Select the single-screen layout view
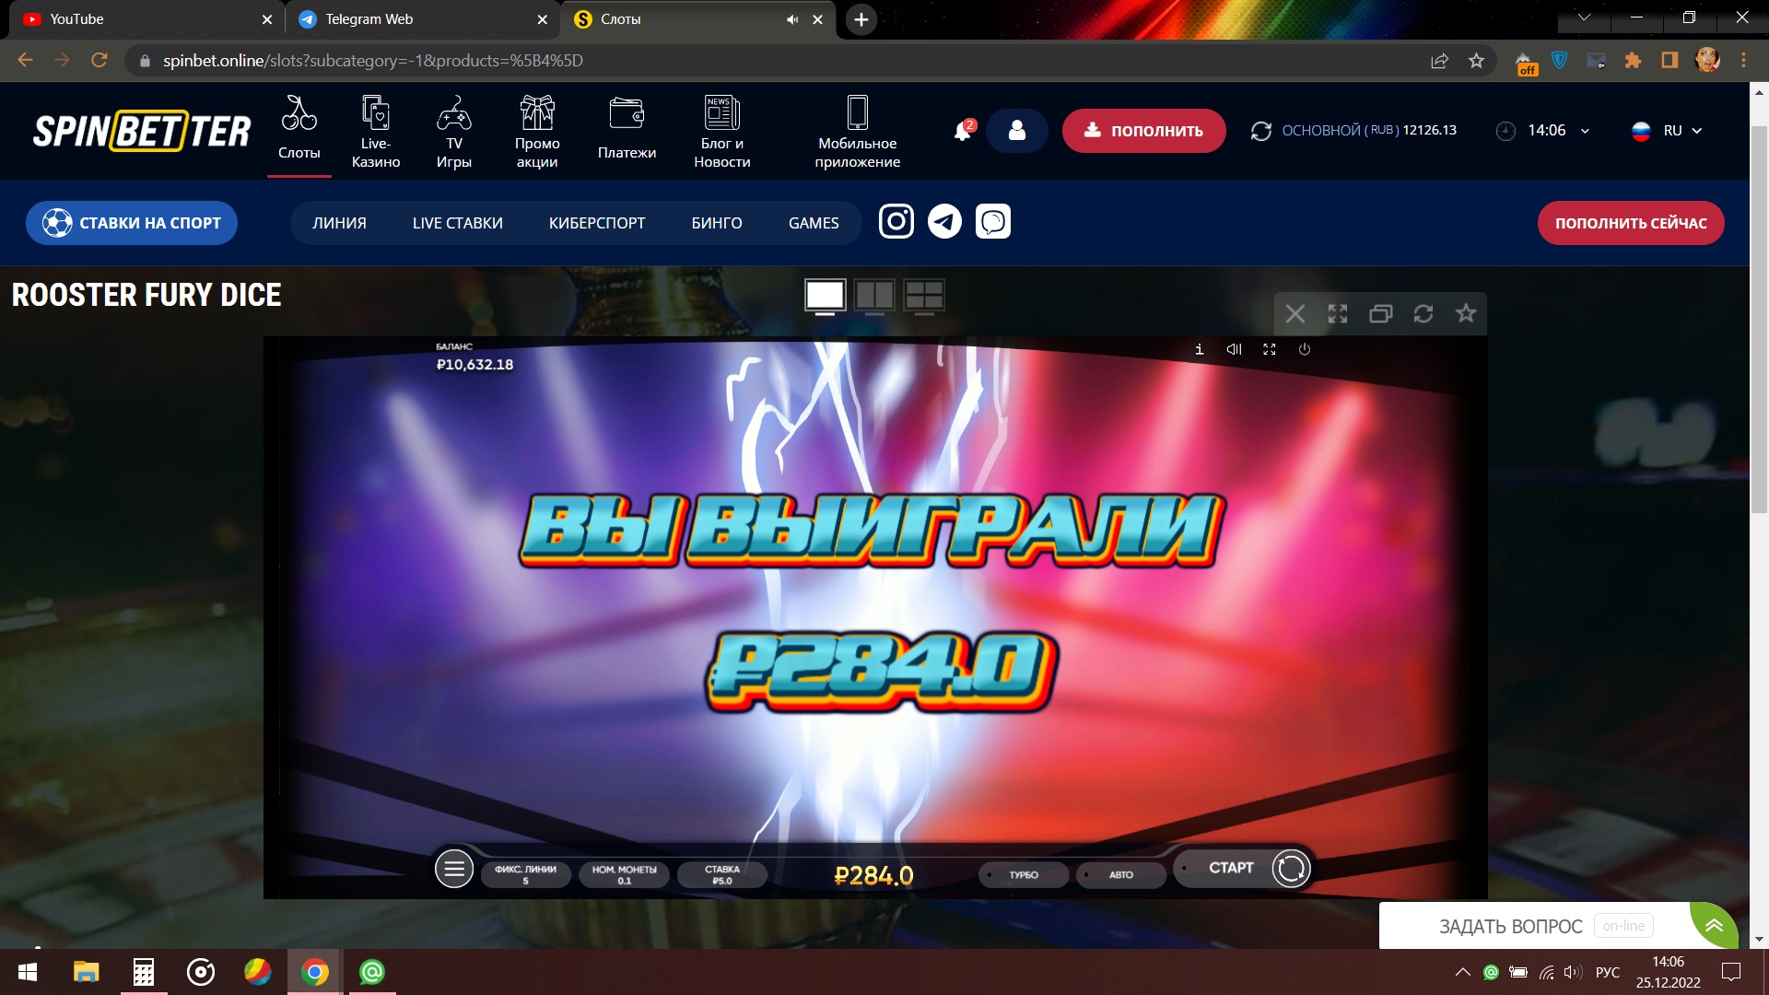Screen dimensions: 1769x995 [x=825, y=295]
